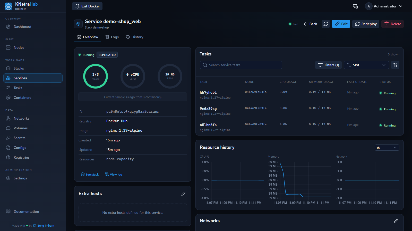This screenshot has height=231, width=412.
Task: Click the Settings gear icon
Action: 8,178
